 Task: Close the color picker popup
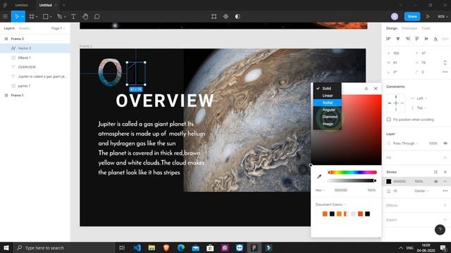(376, 89)
